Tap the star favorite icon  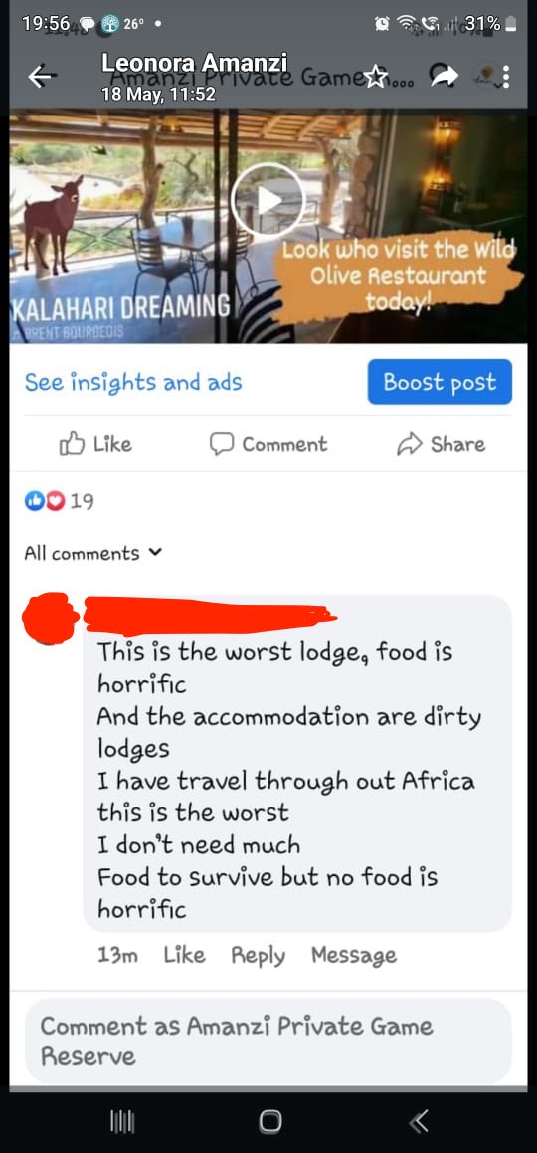click(x=376, y=75)
